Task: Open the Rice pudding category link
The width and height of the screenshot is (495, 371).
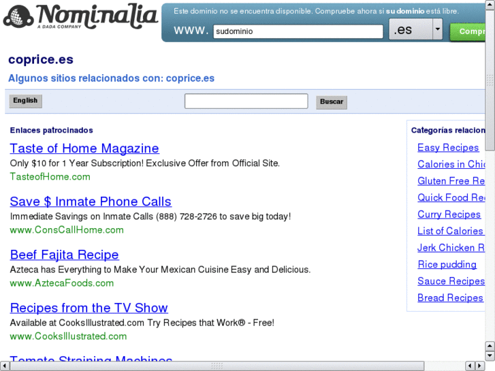Action: pyautogui.click(x=447, y=264)
